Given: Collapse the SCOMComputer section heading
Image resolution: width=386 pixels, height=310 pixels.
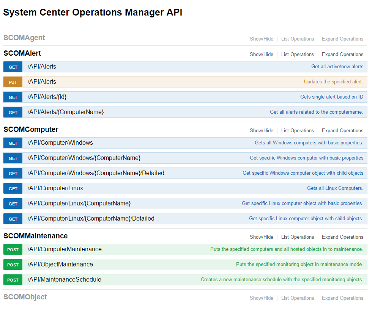Looking at the screenshot, I should (x=31, y=129).
